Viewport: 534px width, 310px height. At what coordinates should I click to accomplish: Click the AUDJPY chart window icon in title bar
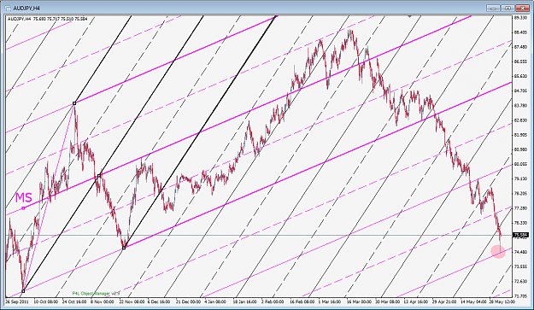(8, 8)
